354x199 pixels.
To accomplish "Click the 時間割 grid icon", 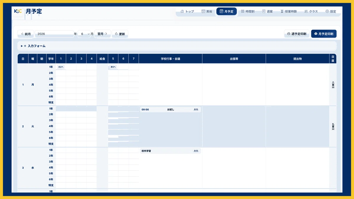I will click(243, 11).
